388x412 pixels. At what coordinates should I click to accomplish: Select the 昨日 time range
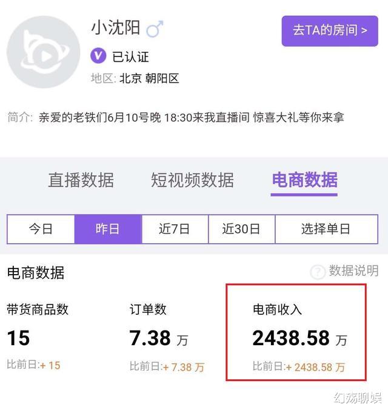(108, 229)
